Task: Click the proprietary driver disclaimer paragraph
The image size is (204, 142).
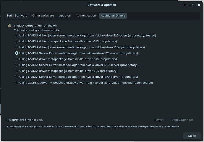Action: pos(93,126)
